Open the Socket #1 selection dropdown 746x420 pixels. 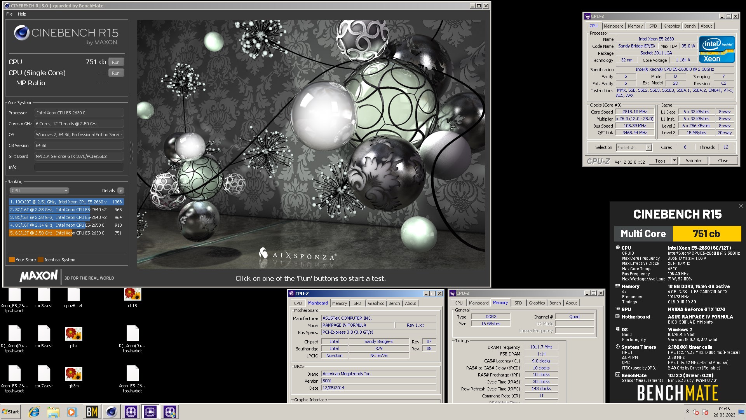tap(648, 147)
